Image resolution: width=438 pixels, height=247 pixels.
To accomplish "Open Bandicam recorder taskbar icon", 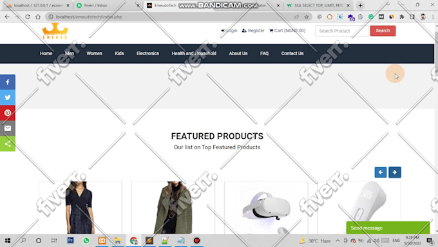I will [x=196, y=241].
